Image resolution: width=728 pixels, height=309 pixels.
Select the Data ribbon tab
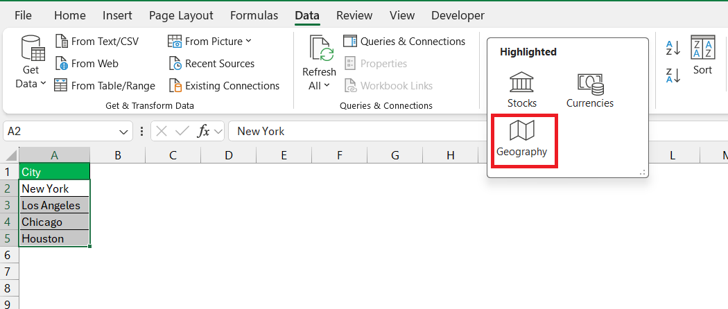tap(307, 15)
